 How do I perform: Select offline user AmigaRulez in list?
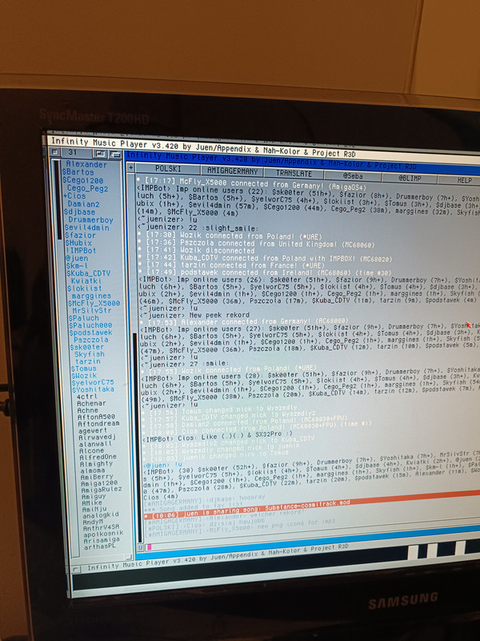coord(102,489)
